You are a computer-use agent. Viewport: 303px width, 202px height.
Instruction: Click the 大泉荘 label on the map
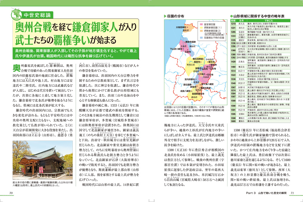pyautogui.click(x=183, y=46)
